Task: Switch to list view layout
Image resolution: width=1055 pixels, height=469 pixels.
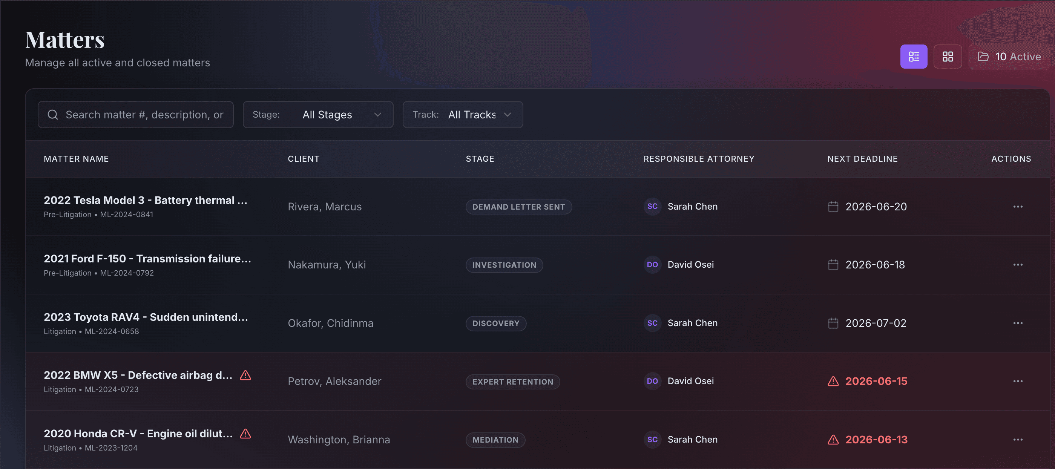Action: point(913,57)
